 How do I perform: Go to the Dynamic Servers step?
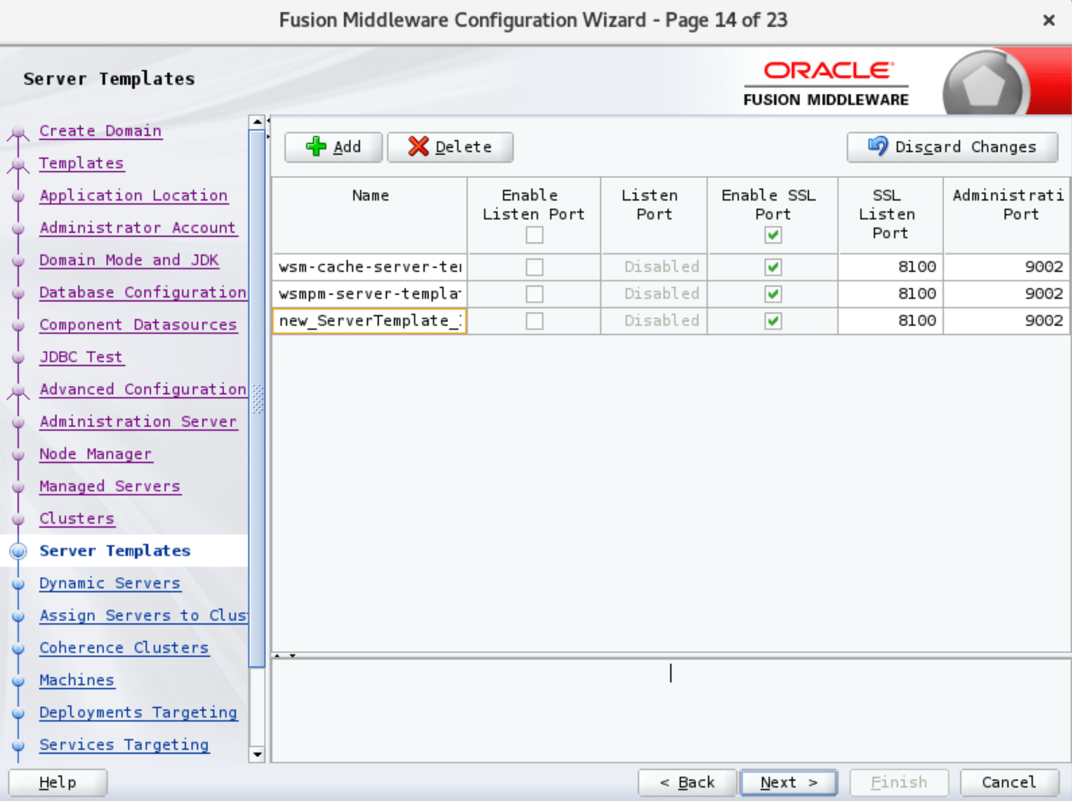[x=110, y=583]
